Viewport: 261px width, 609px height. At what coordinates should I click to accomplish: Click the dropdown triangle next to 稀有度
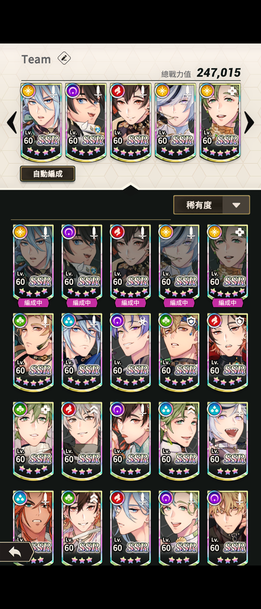[236, 205]
